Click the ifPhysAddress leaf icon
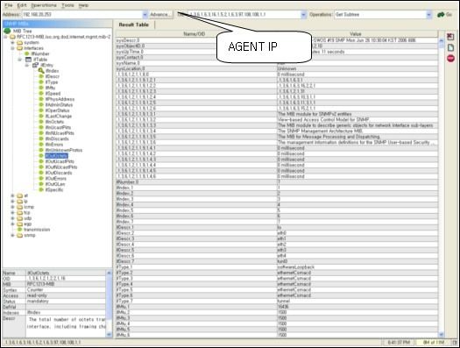Screen dimensions: 460x348 (42, 99)
